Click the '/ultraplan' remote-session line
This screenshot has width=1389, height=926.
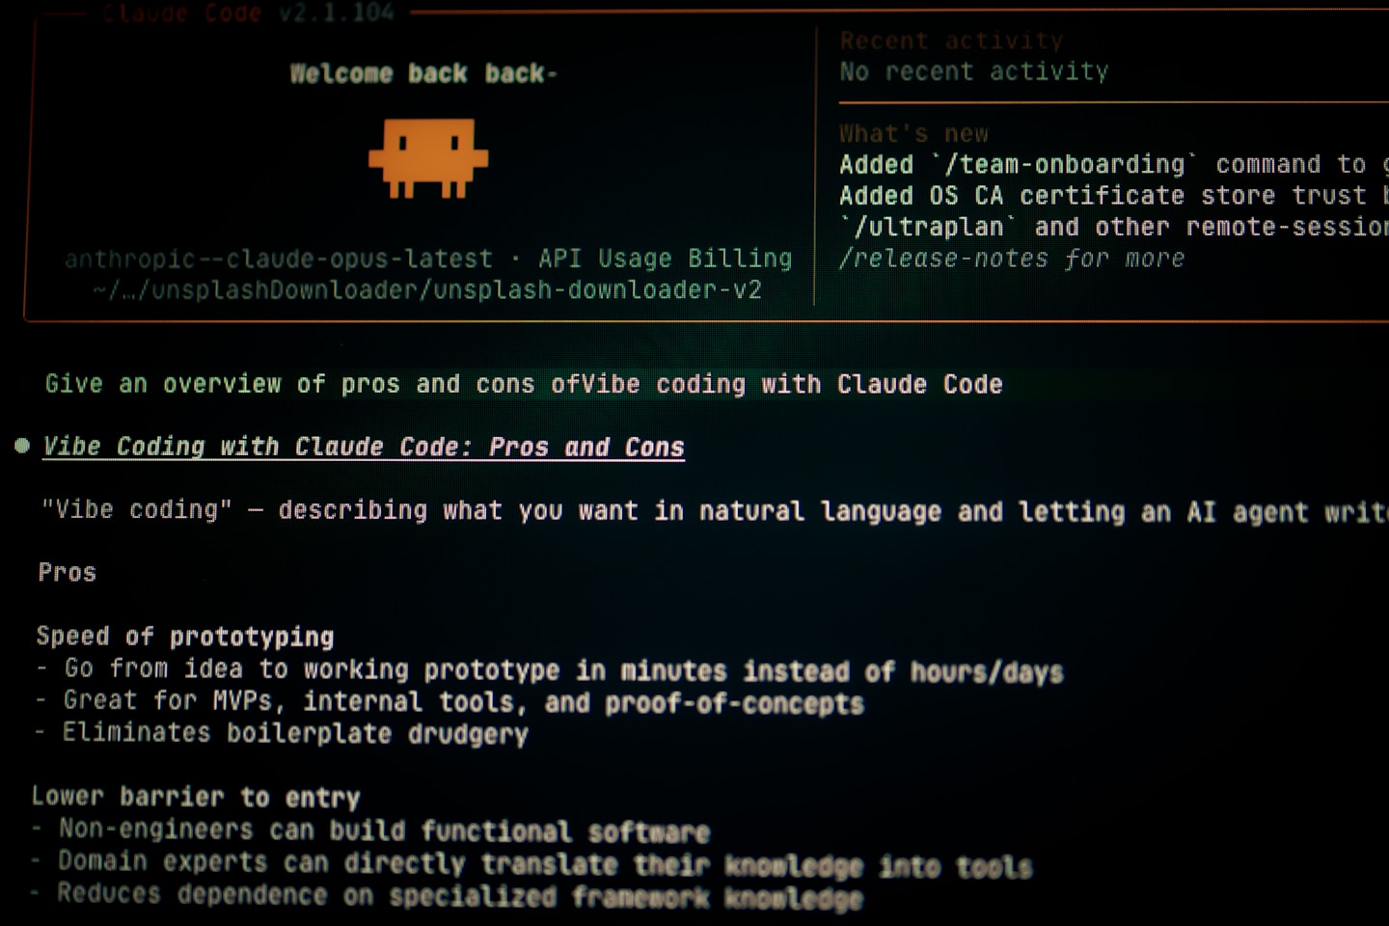click(1114, 227)
